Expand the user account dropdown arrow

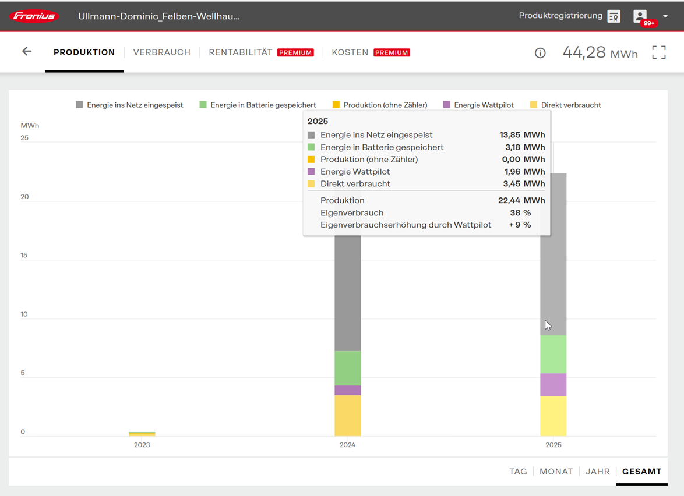click(665, 16)
